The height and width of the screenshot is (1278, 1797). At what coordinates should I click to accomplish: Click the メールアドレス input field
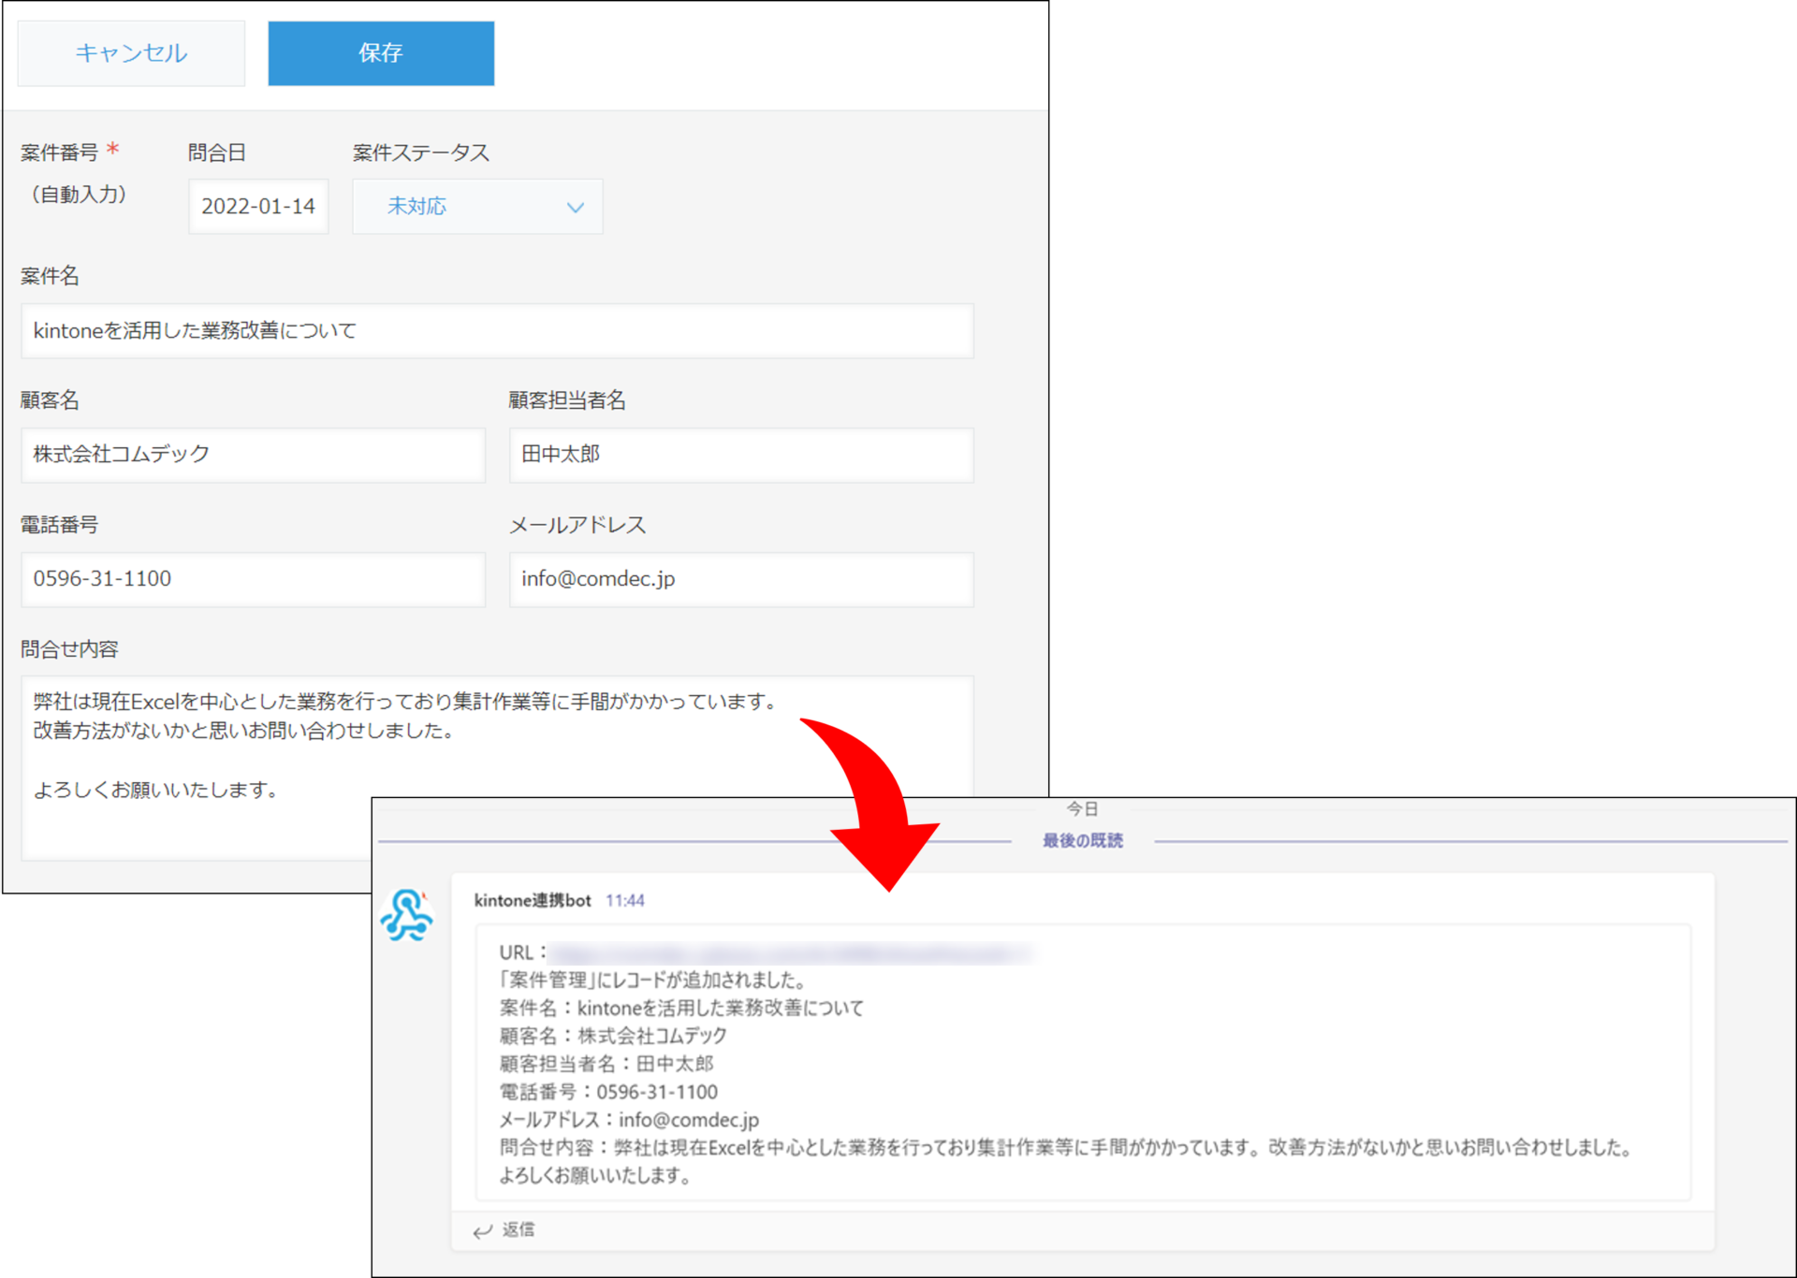740,579
